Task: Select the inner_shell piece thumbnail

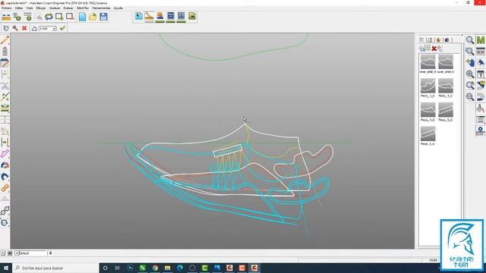Action: pos(428,62)
